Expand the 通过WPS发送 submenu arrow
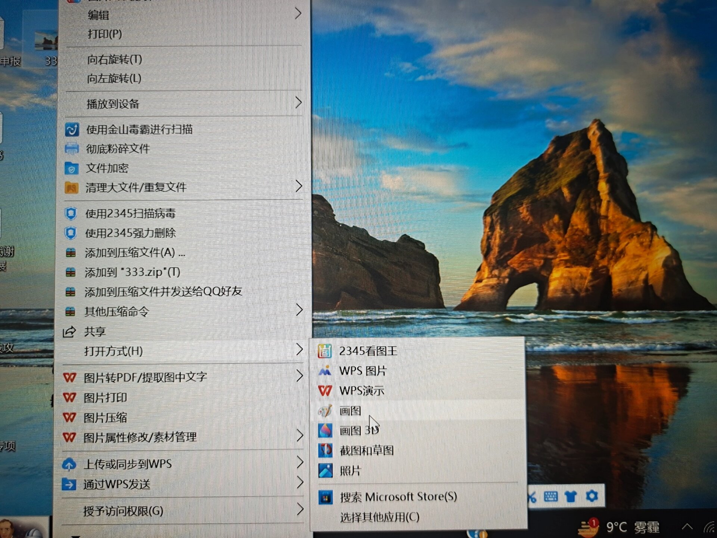The width and height of the screenshot is (717, 538). (299, 483)
